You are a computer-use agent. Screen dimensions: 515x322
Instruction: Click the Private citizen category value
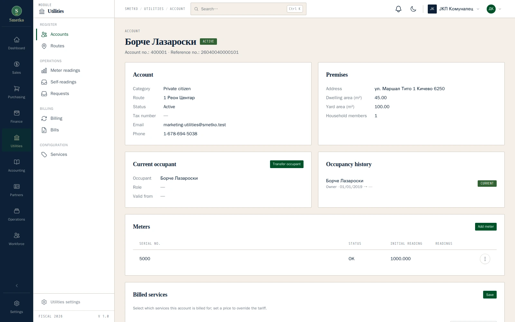tap(177, 89)
